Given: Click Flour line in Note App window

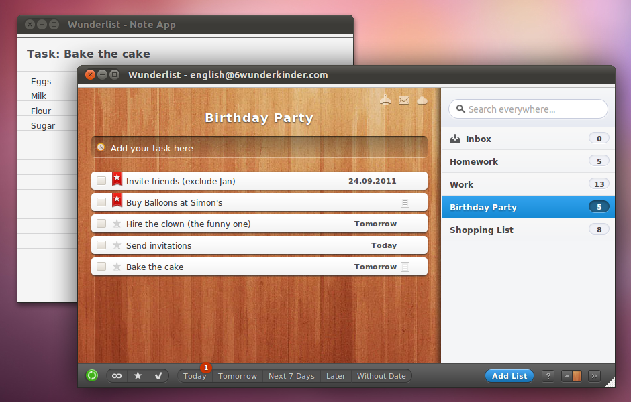Looking at the screenshot, I should [41, 111].
